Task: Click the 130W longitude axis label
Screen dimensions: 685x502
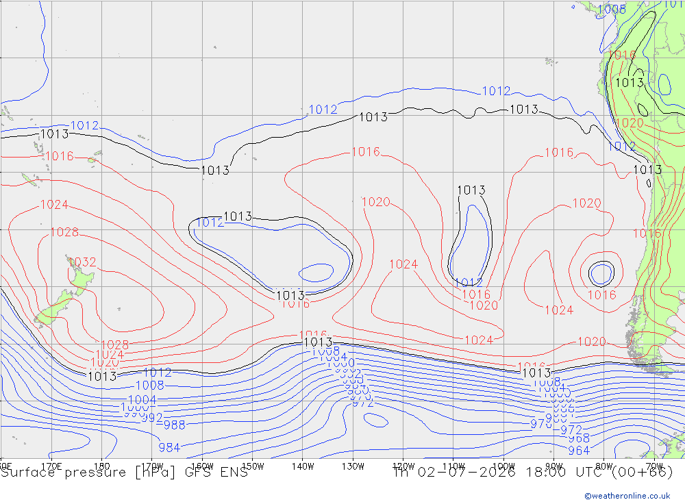Action: tap(353, 466)
